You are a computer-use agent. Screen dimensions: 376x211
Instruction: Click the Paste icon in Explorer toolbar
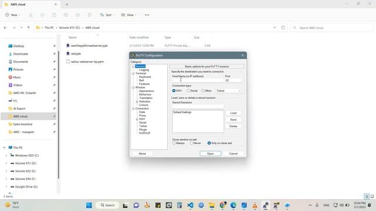tap(54, 15)
